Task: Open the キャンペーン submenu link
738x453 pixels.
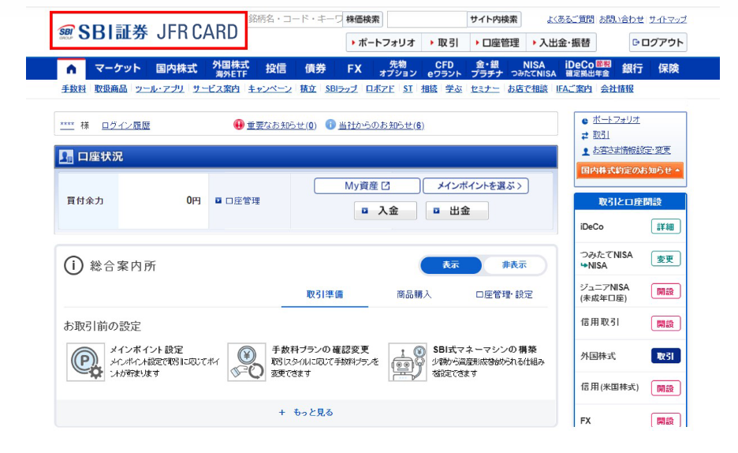Action: point(270,88)
